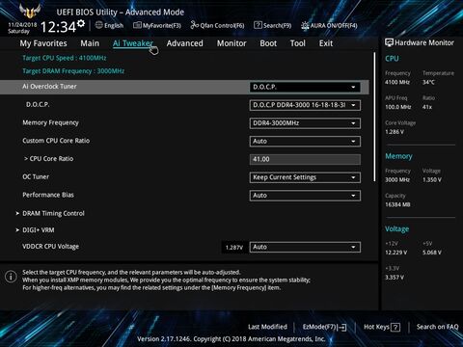Open Search on FAQ
Image resolution: width=463 pixels, height=347 pixels.
438,327
